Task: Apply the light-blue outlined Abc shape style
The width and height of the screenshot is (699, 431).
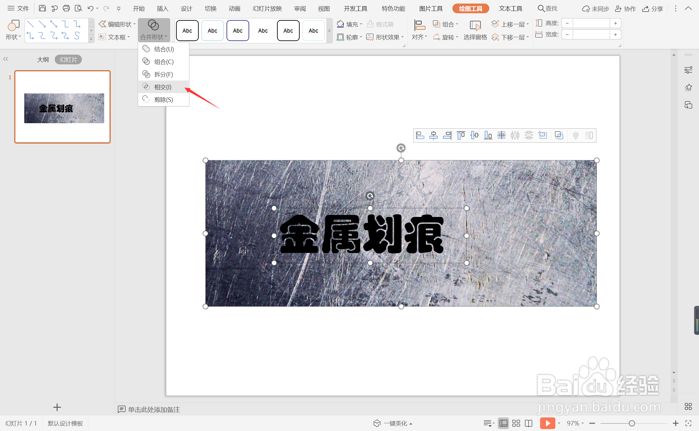Action: [213, 31]
